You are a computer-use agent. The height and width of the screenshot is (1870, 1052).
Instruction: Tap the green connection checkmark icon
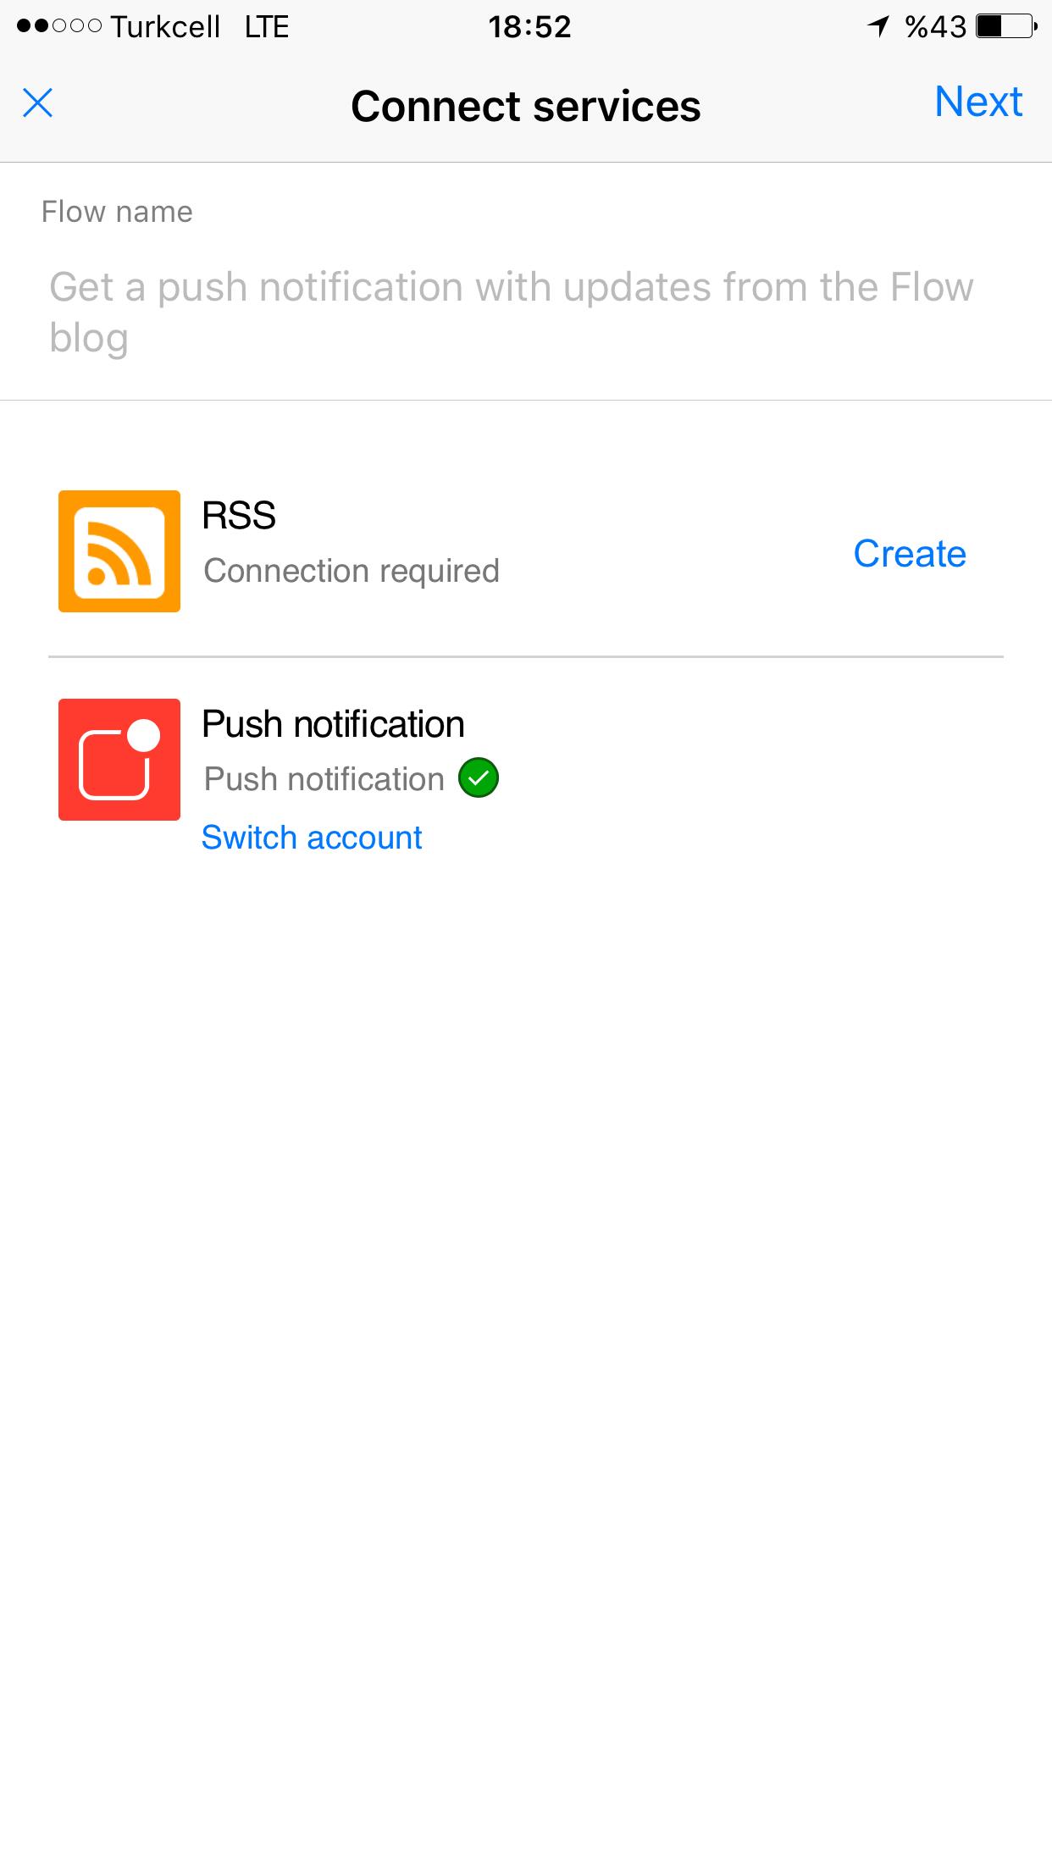(x=479, y=778)
